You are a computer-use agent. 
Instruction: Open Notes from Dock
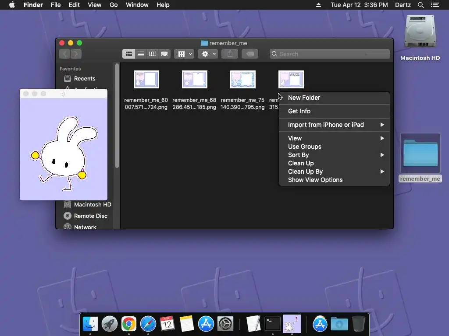click(187, 324)
